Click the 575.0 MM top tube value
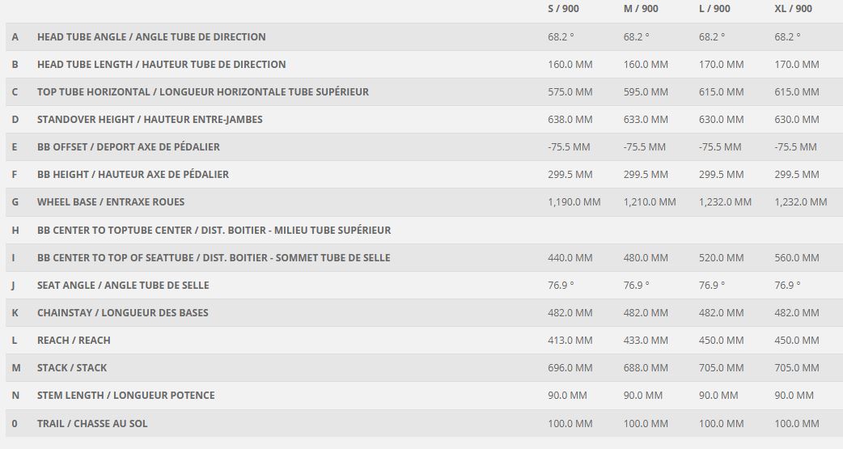This screenshot has width=843, height=449. [570, 91]
